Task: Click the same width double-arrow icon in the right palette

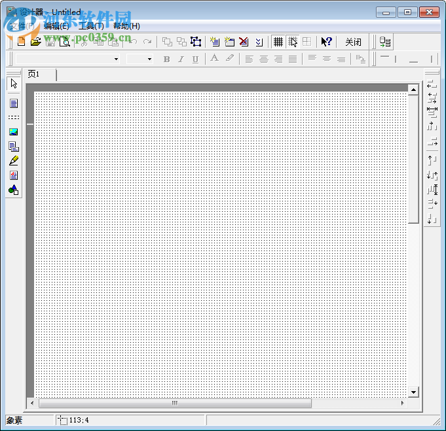Action: click(x=432, y=112)
